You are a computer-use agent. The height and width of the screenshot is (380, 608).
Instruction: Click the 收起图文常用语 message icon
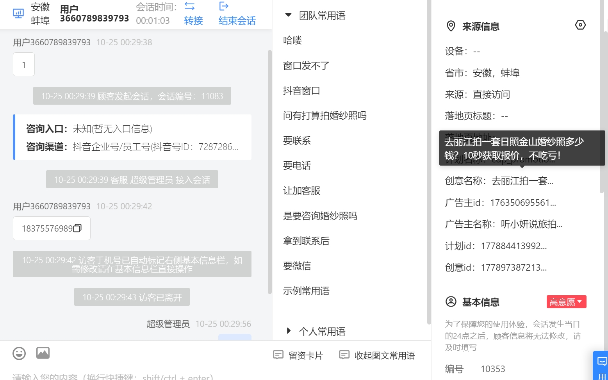click(344, 355)
